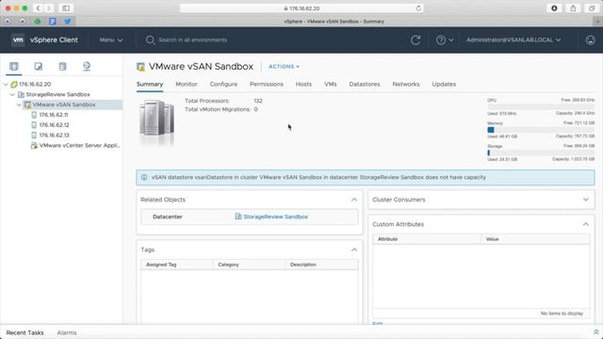Switch to the Configure tab
This screenshot has width=603, height=339.
tap(223, 84)
